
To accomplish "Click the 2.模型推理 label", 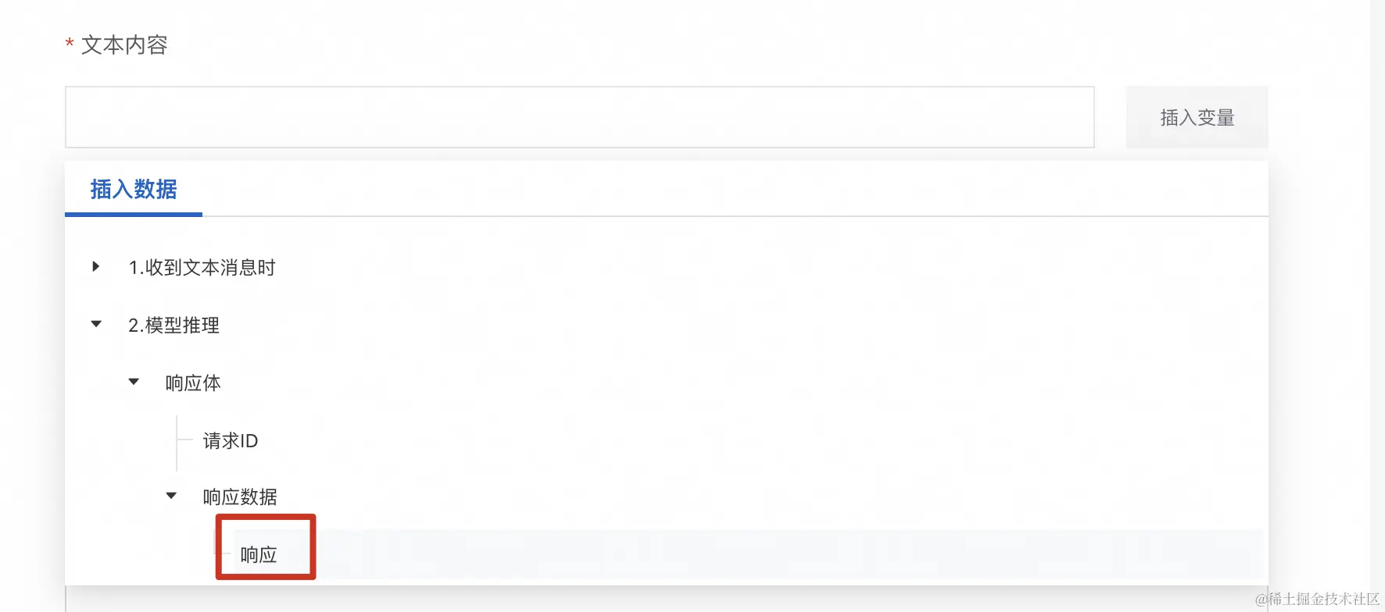I will click(x=174, y=326).
